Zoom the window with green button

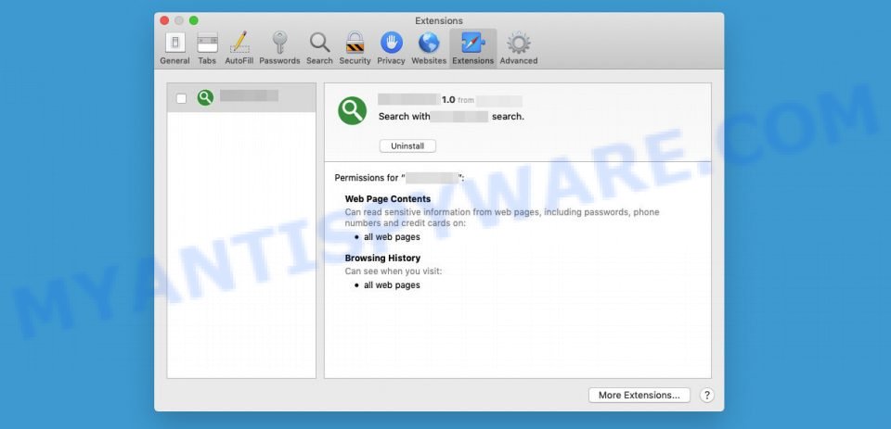click(x=194, y=20)
